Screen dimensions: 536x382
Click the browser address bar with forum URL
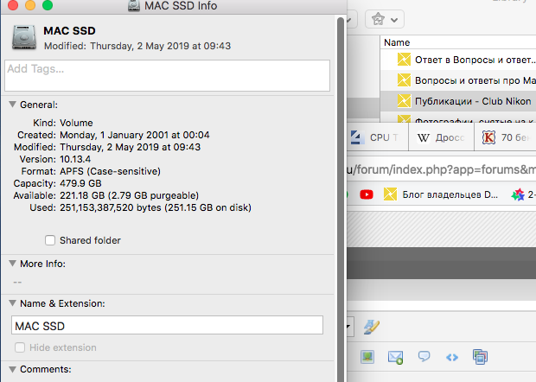[441, 169]
